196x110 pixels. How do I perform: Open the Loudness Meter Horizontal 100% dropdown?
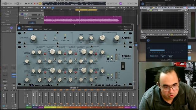coord(178,40)
